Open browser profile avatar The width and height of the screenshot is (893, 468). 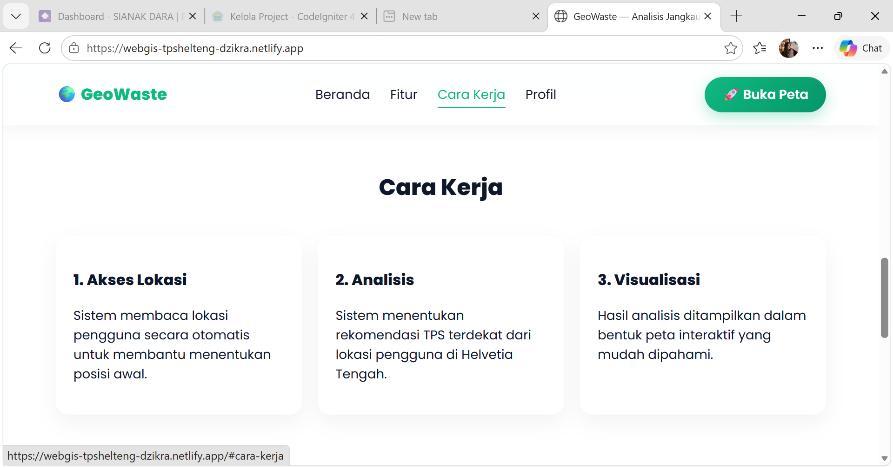[788, 48]
